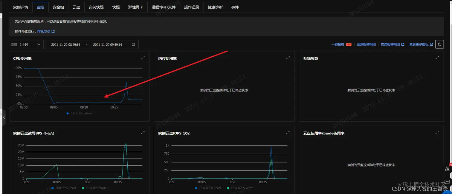Screen dimensions: 452x194
Task: Edit the end time 09:49:14 field
Action: [108, 45]
